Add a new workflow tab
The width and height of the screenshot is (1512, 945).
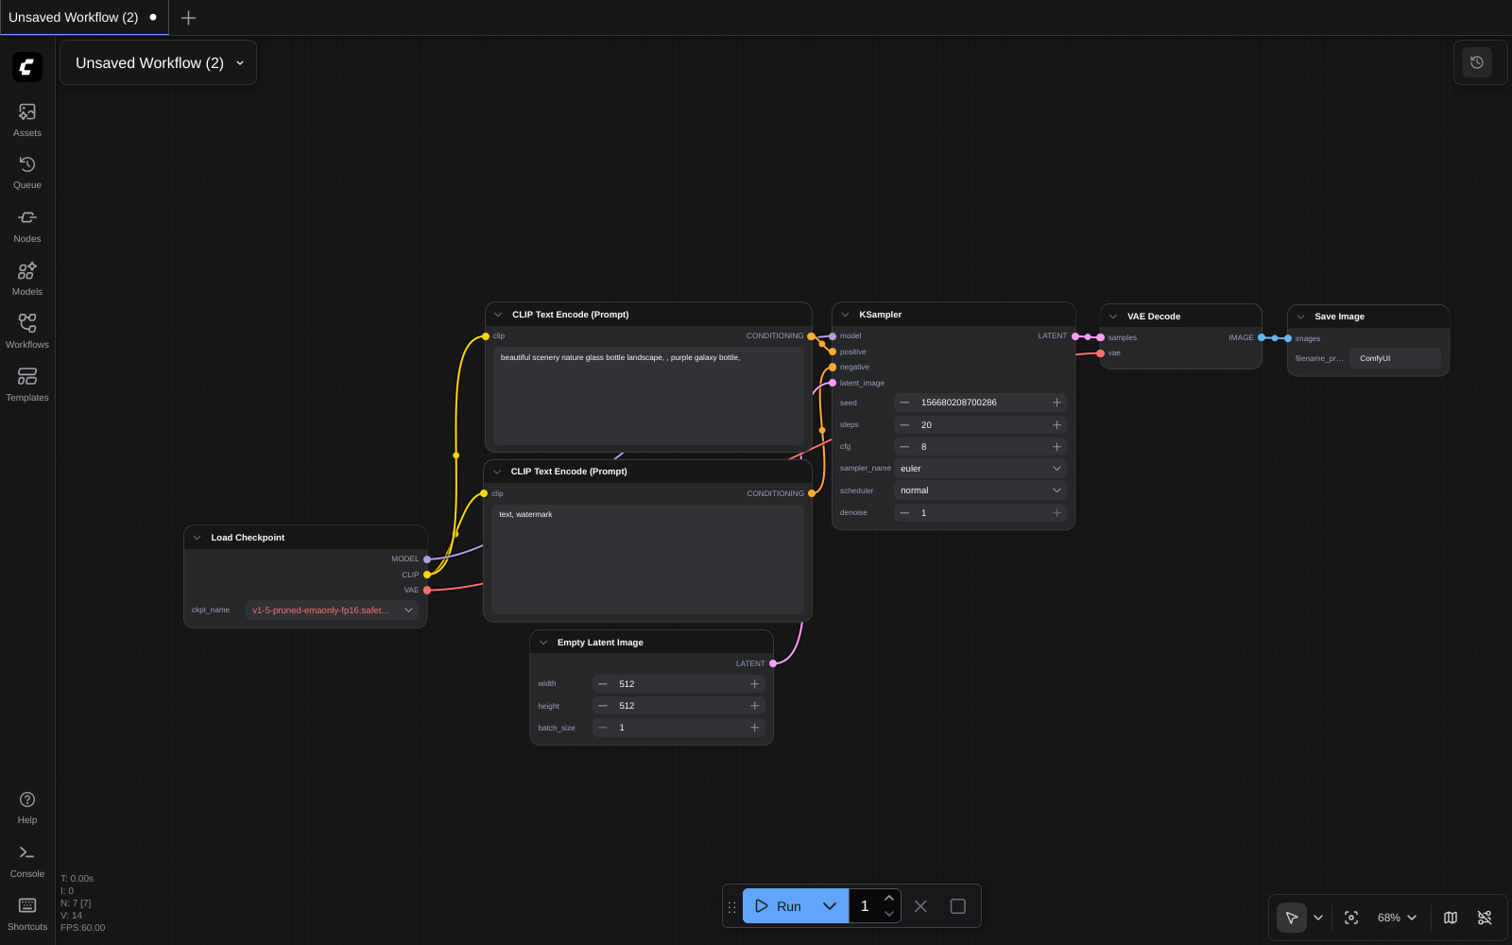tap(188, 18)
